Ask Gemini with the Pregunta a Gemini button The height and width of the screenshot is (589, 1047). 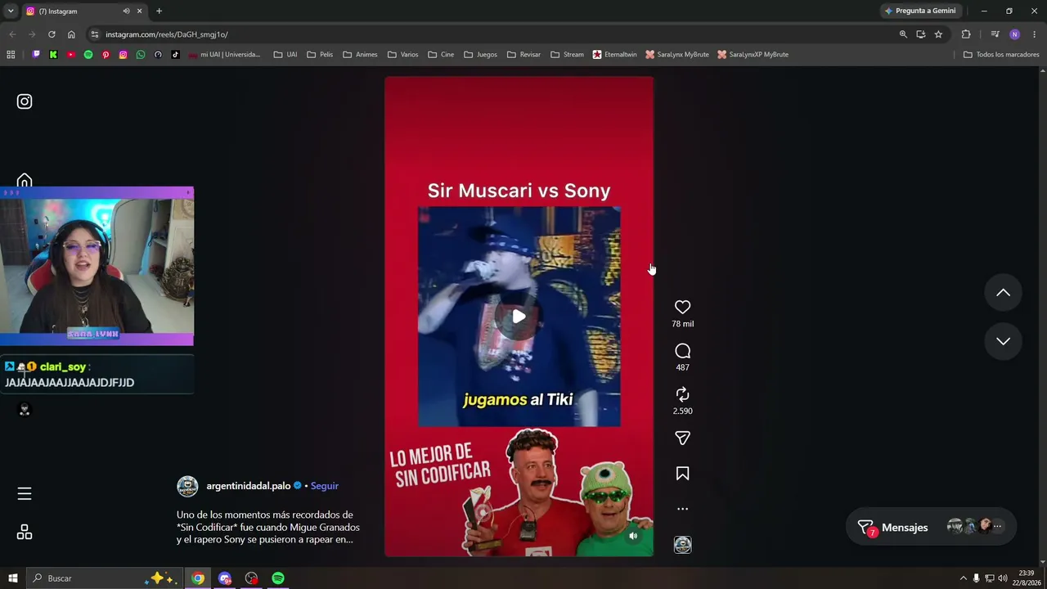(x=920, y=11)
